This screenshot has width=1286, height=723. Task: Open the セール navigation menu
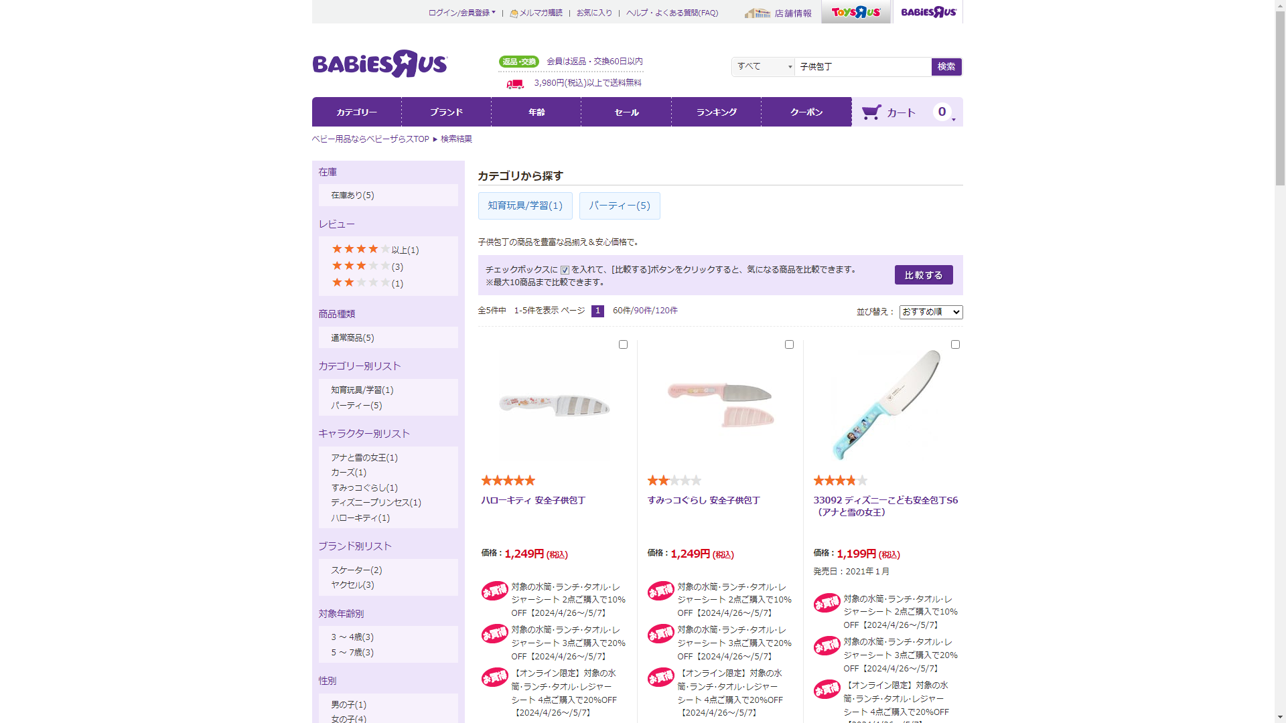tap(626, 112)
